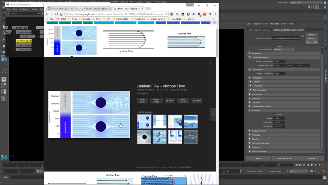Edit the Master Voxel Size field
328x185 pixels.
tap(279, 74)
